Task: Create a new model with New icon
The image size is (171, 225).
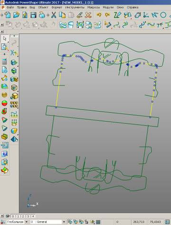Action: click(8, 15)
